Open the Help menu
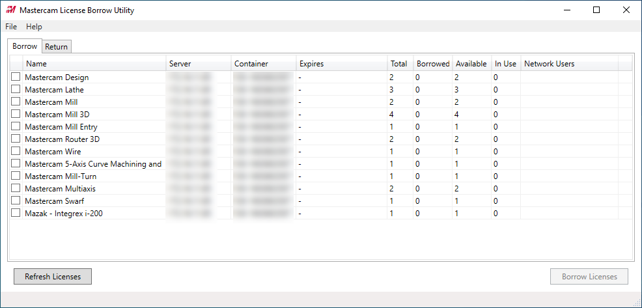 point(34,27)
